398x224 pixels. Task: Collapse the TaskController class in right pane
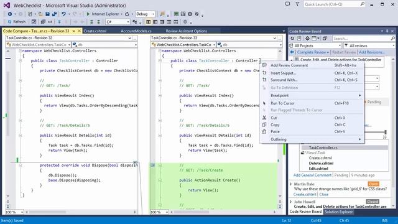[x=160, y=61]
